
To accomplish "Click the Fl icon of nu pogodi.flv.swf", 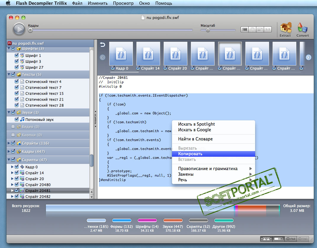I will pos(9,43).
